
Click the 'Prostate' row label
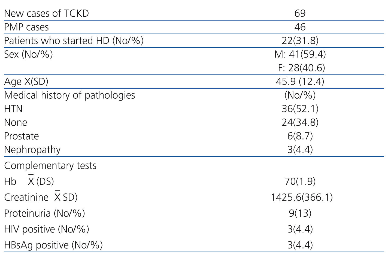(x=22, y=136)
